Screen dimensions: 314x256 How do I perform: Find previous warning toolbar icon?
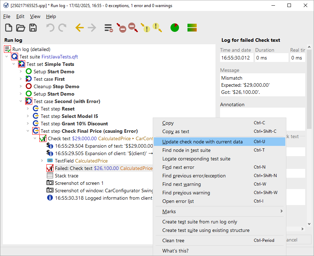tap(157, 27)
